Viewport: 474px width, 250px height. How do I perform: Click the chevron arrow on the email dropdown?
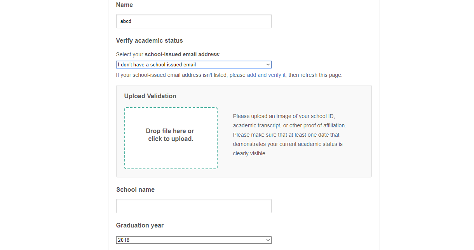click(x=268, y=65)
